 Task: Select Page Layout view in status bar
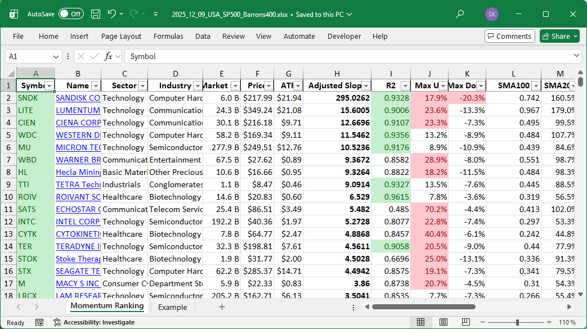coord(443,322)
